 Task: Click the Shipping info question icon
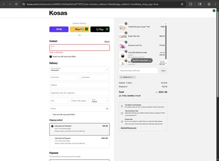(x=127, y=87)
